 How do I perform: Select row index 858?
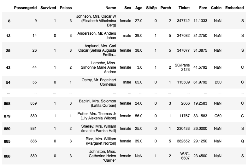[7, 103]
